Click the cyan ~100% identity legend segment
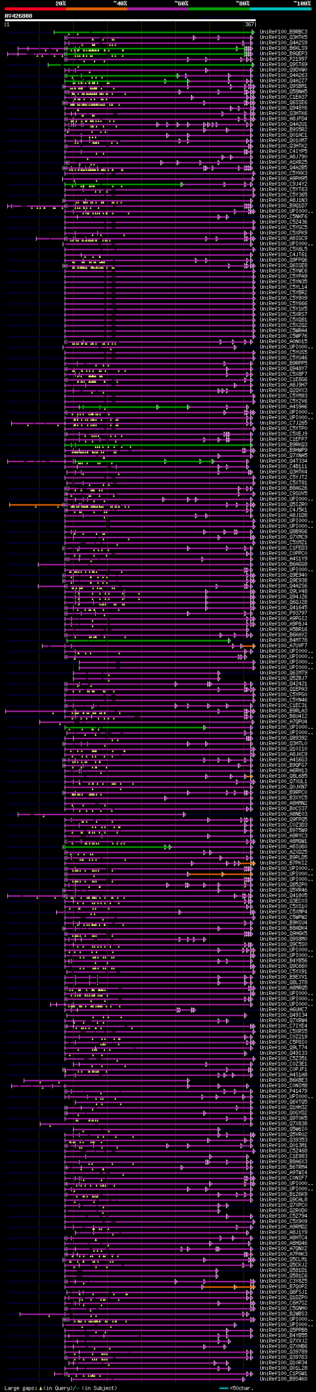 point(280,9)
